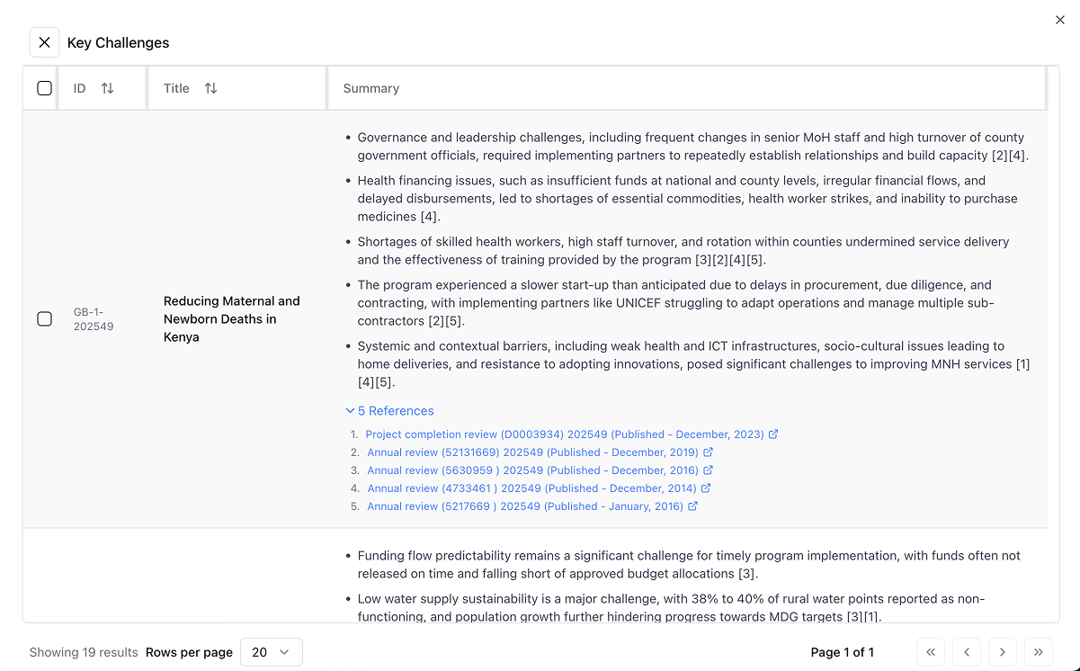Jump to the first page
The height and width of the screenshot is (671, 1080).
click(931, 652)
